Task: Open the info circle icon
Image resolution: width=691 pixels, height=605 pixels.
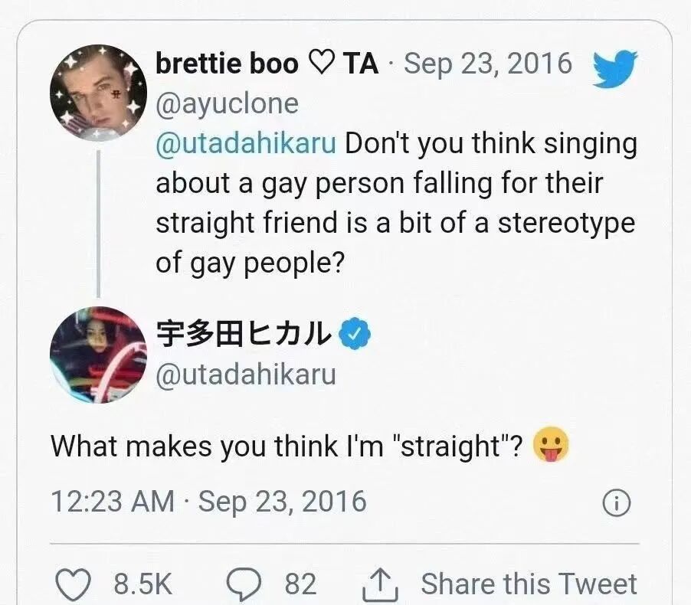Action: point(617,503)
